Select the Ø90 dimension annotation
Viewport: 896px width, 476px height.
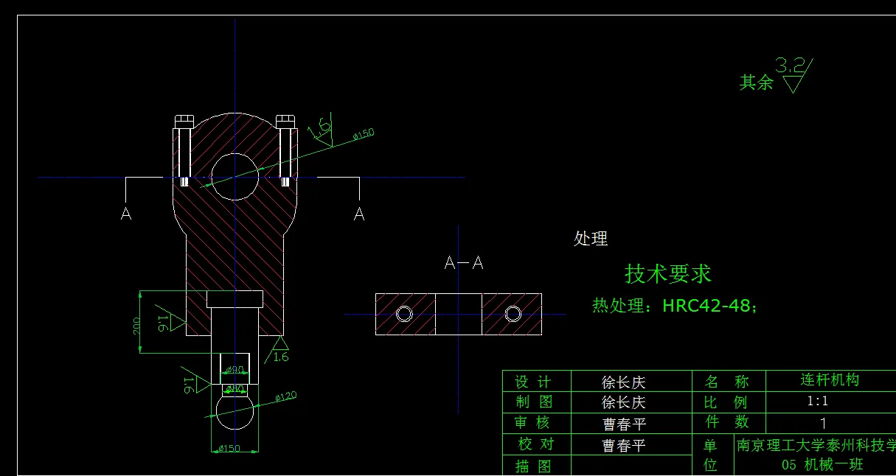pos(234,369)
